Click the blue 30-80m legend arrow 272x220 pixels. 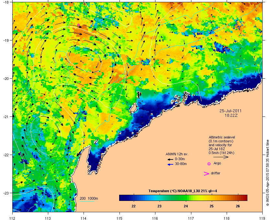pyautogui.click(x=170, y=164)
